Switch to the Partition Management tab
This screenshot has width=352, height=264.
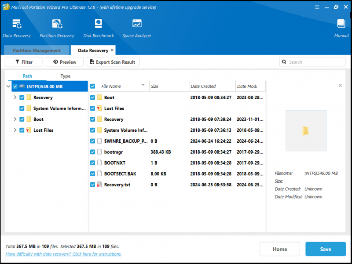[37, 51]
